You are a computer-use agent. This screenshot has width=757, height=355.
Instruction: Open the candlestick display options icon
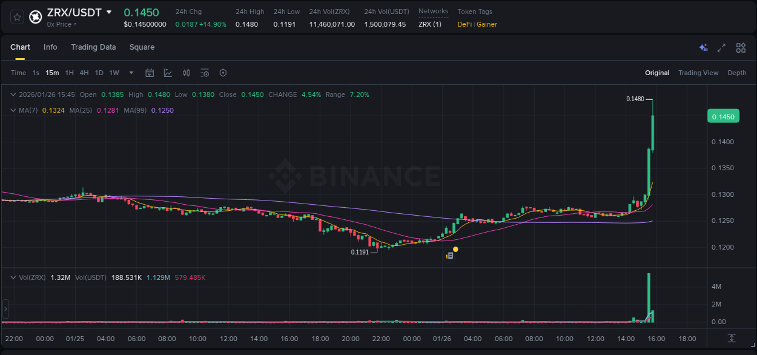tap(187, 73)
